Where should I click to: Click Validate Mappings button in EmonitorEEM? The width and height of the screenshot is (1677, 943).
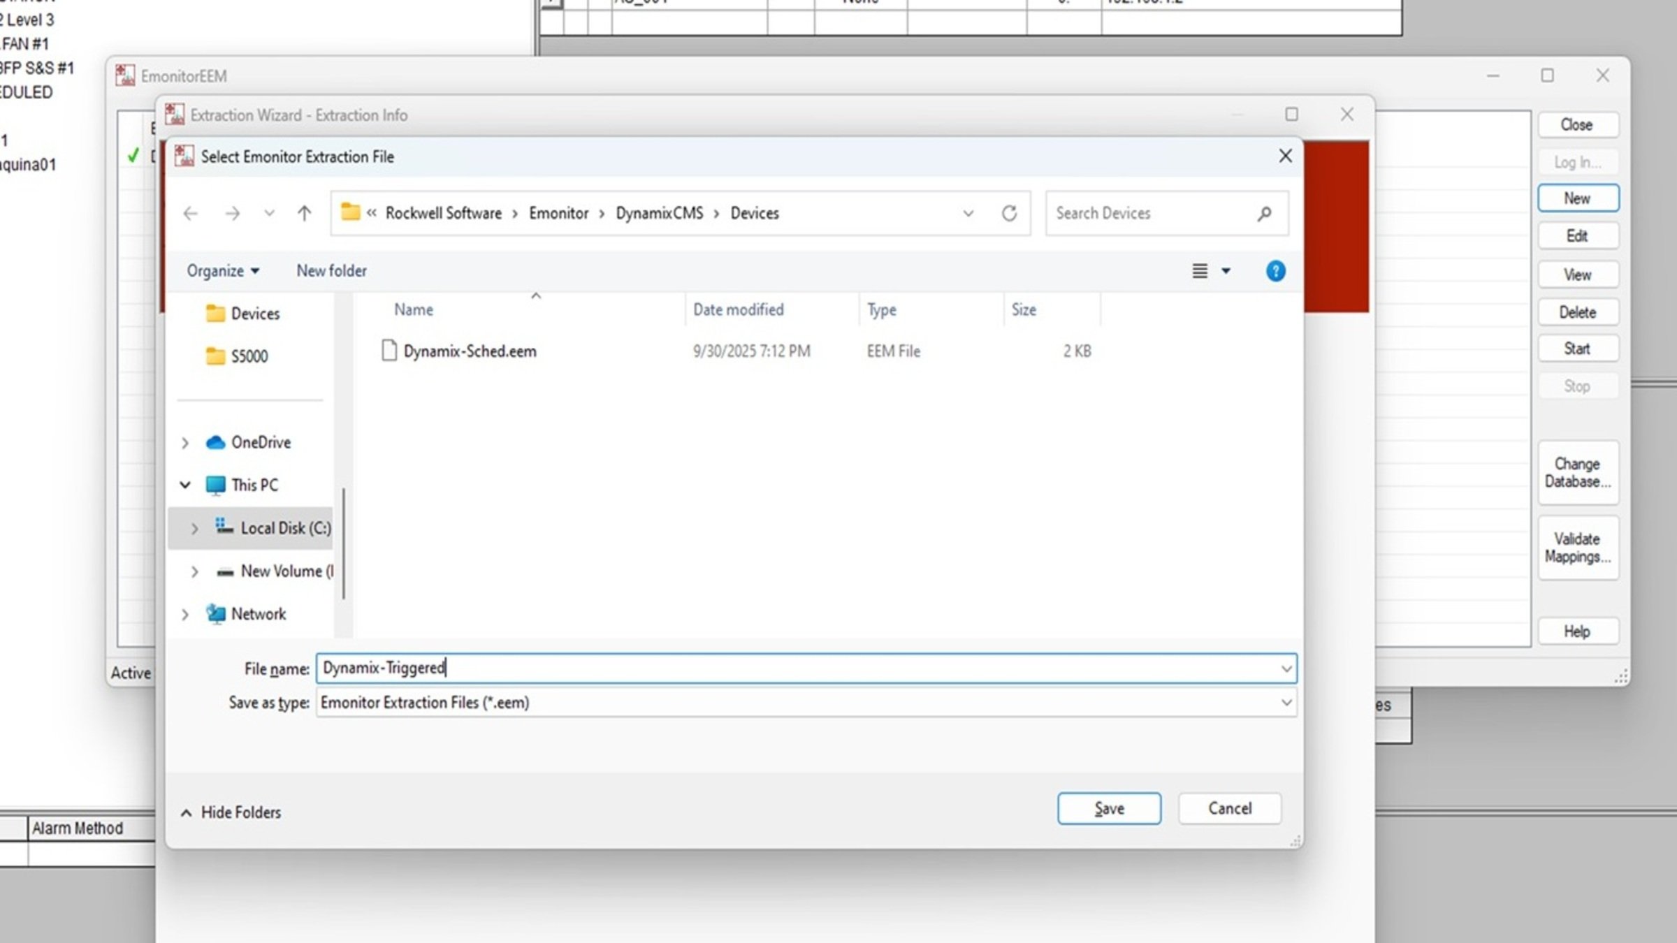[1578, 548]
